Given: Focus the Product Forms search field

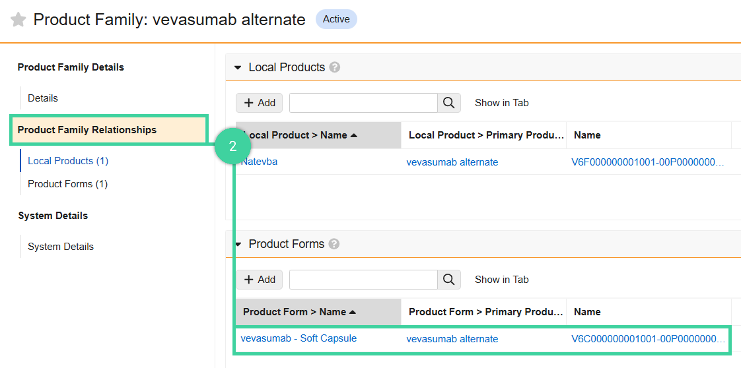Looking at the screenshot, I should [363, 280].
